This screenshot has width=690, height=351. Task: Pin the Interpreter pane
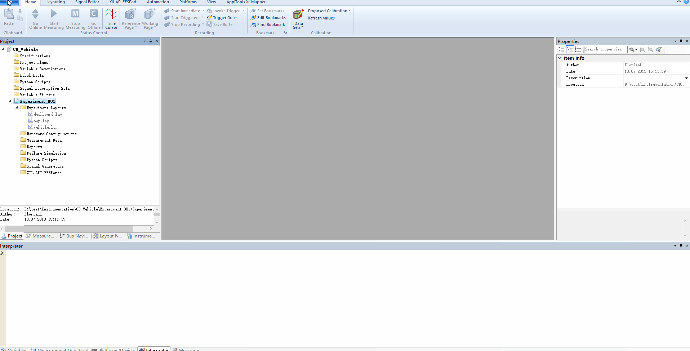(681, 246)
